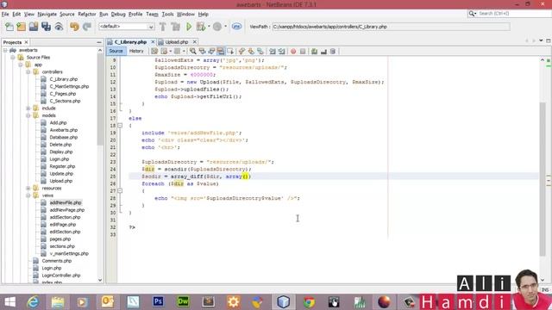Viewport: 552px width, 310px height.
Task: Switch to History view button
Action: (x=136, y=51)
